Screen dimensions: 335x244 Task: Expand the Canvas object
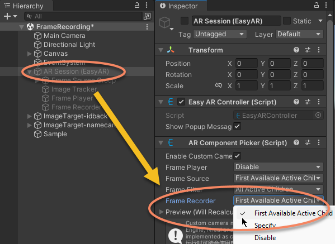point(29,54)
